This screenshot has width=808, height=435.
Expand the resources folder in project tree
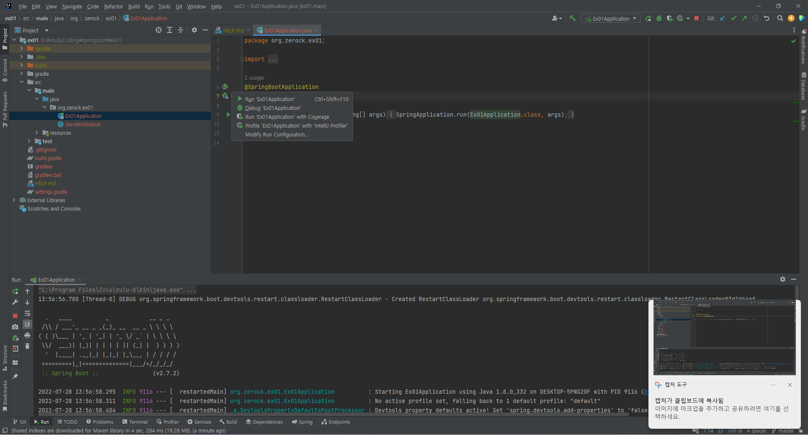pos(37,133)
